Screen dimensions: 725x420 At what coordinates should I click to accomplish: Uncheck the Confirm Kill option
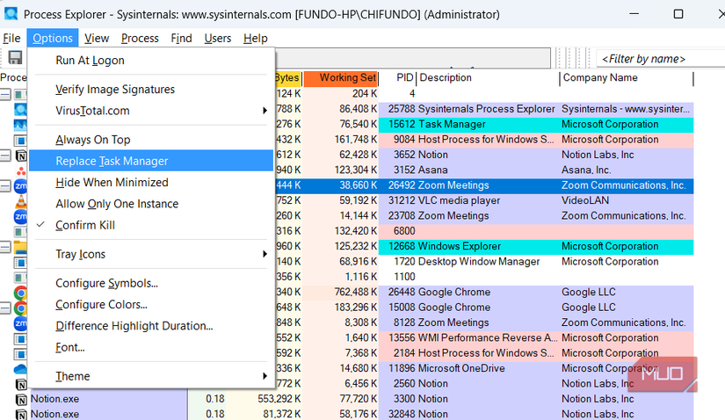151,224
